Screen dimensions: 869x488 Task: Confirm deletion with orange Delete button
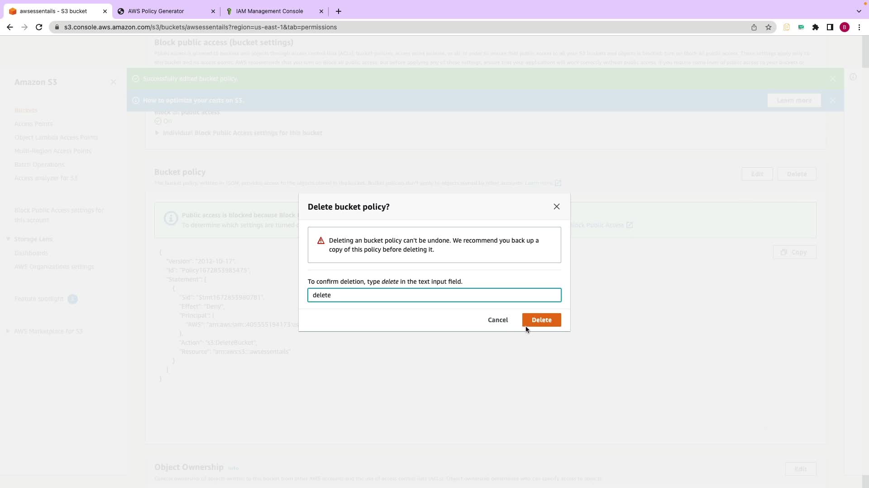(541, 320)
